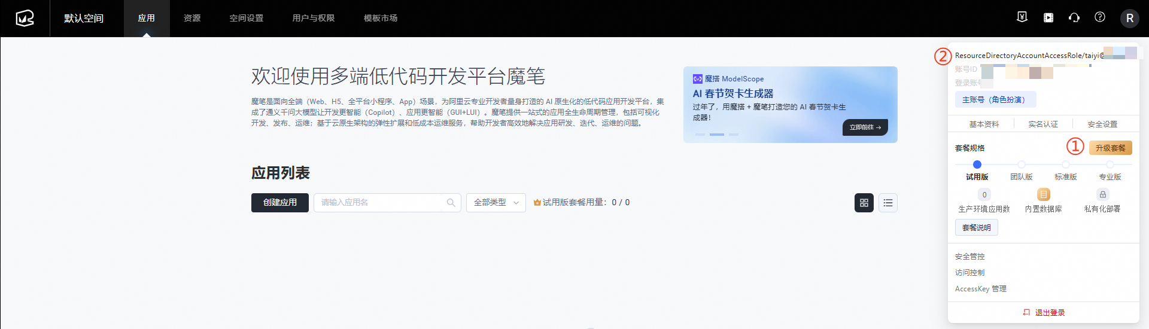
Task: Click the 私有化部署 label
Action: pos(1102,209)
